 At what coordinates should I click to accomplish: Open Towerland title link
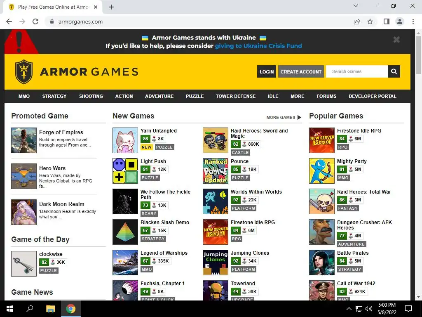tap(243, 283)
